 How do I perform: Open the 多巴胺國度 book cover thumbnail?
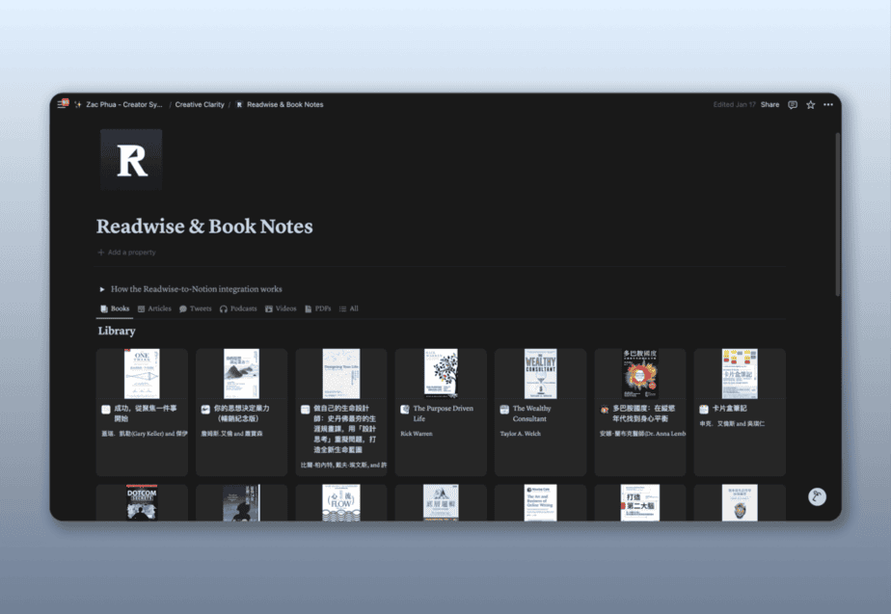tap(640, 374)
